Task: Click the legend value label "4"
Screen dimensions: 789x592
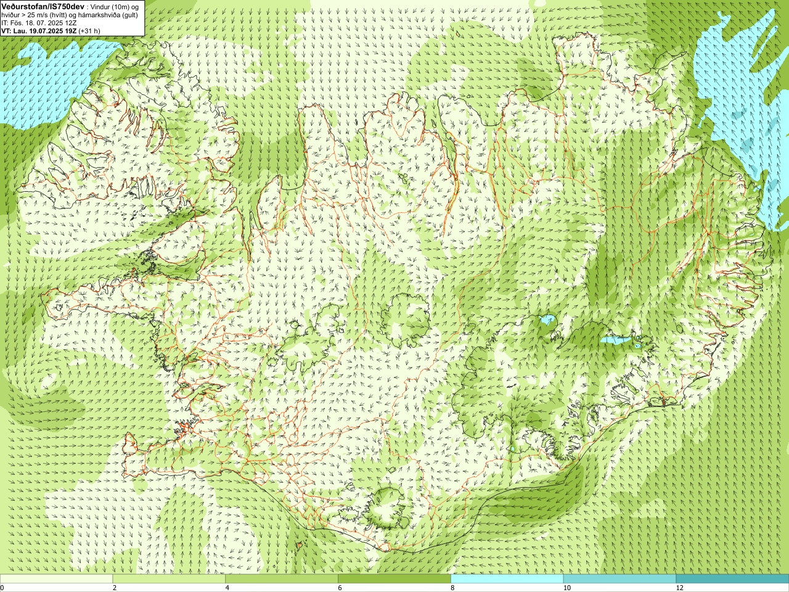Action: [227, 588]
